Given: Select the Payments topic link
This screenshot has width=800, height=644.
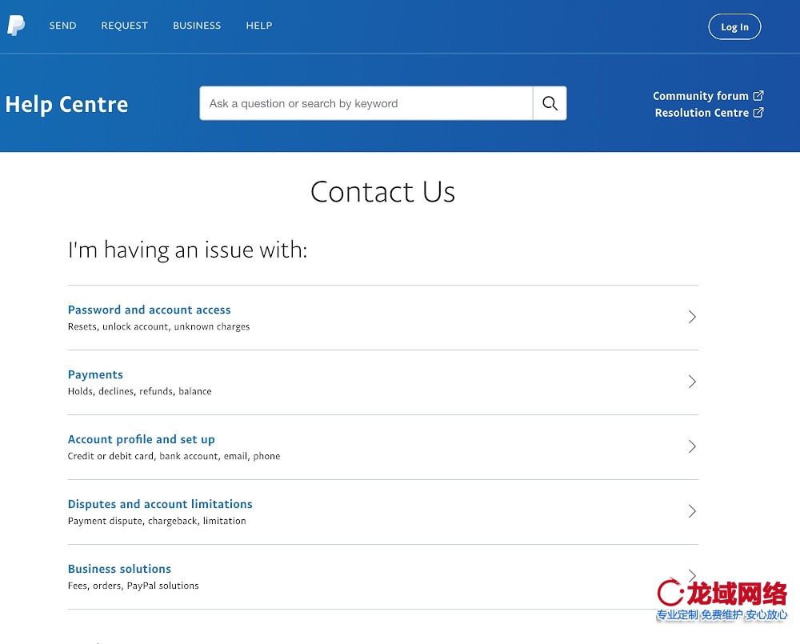Looking at the screenshot, I should click(95, 374).
